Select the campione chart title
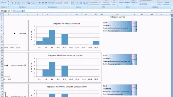This screenshot has width=173, height=97. point(66,23)
